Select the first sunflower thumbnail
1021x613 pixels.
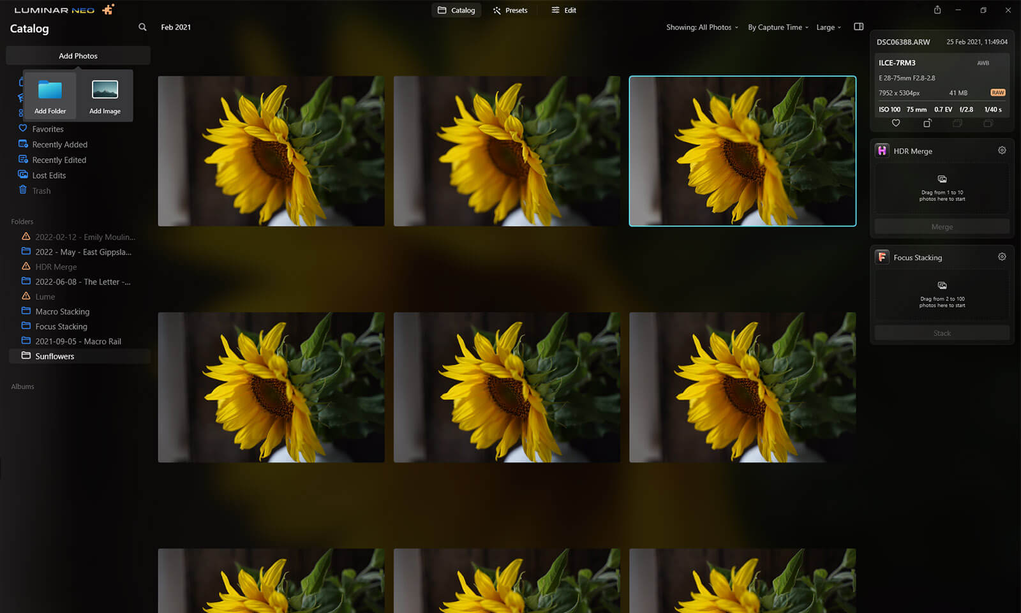271,151
